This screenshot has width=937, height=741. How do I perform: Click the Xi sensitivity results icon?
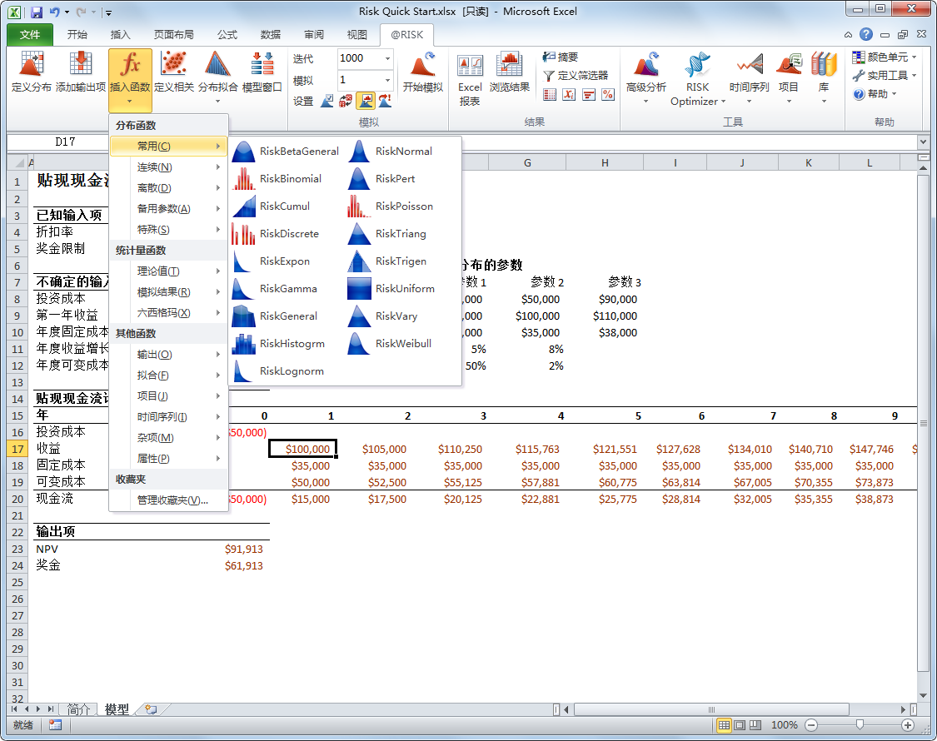click(569, 94)
